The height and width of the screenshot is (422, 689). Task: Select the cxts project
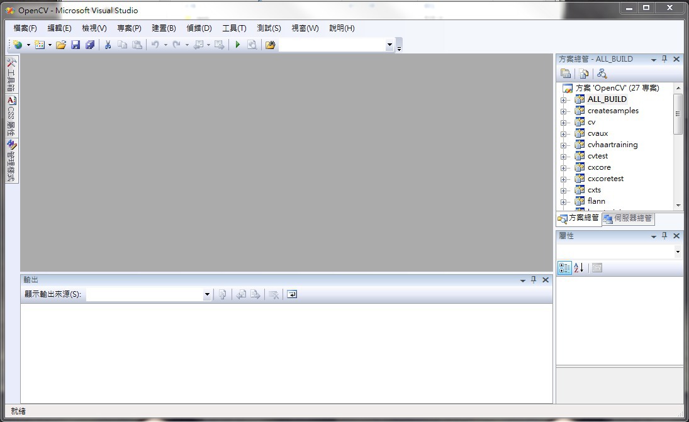[594, 190]
